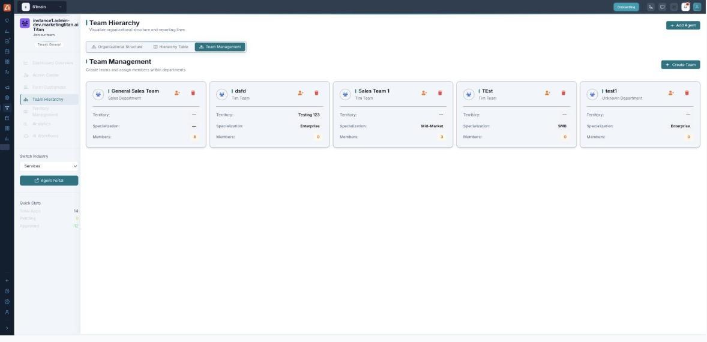The image size is (707, 342).
Task: Click members count 3 on Sales Team 1
Action: click(441, 137)
